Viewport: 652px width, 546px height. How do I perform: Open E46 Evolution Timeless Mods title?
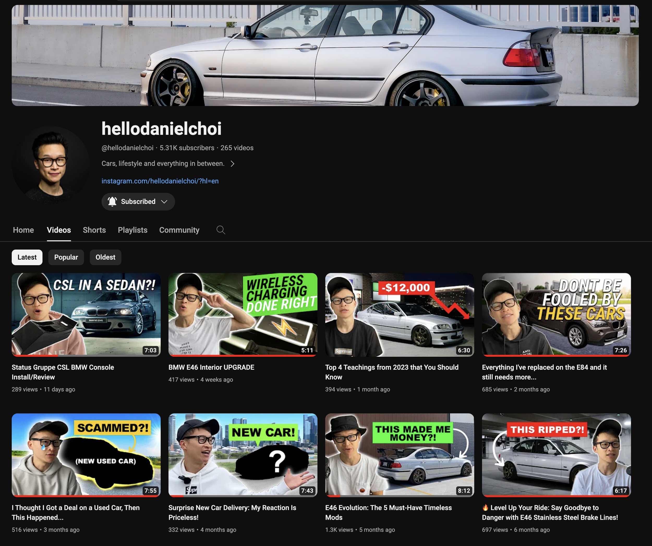coord(388,512)
